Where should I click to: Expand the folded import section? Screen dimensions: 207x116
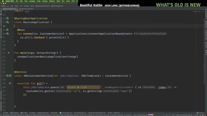point(27,11)
